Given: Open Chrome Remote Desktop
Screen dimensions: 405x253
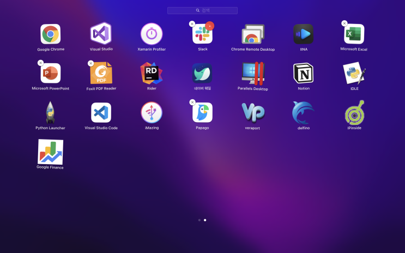Looking at the screenshot, I should [253, 34].
